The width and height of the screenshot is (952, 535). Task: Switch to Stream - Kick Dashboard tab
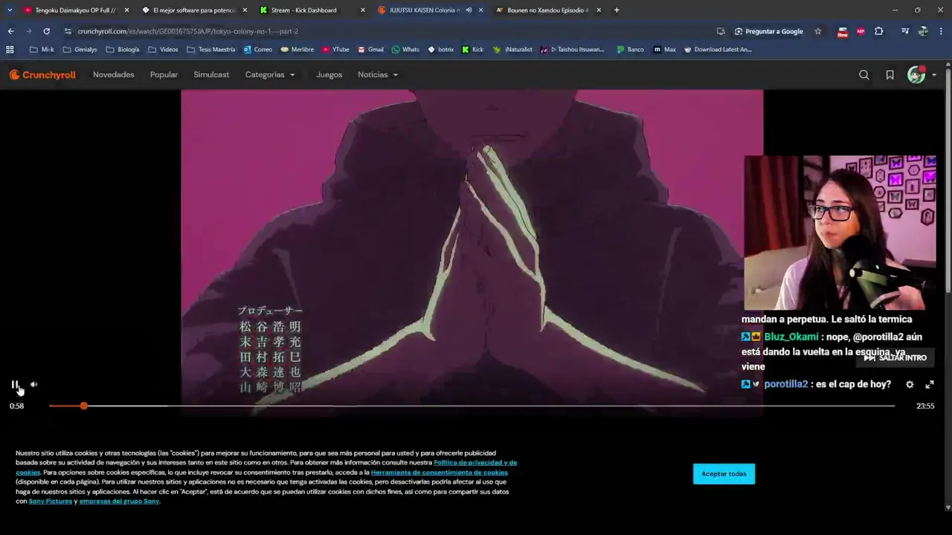[x=305, y=10]
